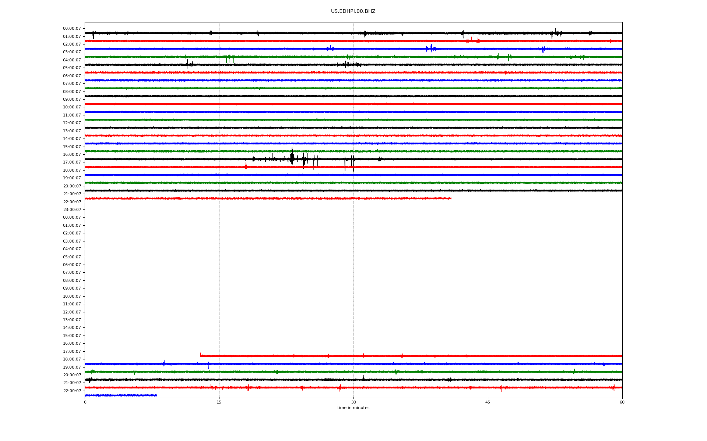The width and height of the screenshot is (707, 441).
Task: Click the x-axis tick label 45
Action: [488, 402]
